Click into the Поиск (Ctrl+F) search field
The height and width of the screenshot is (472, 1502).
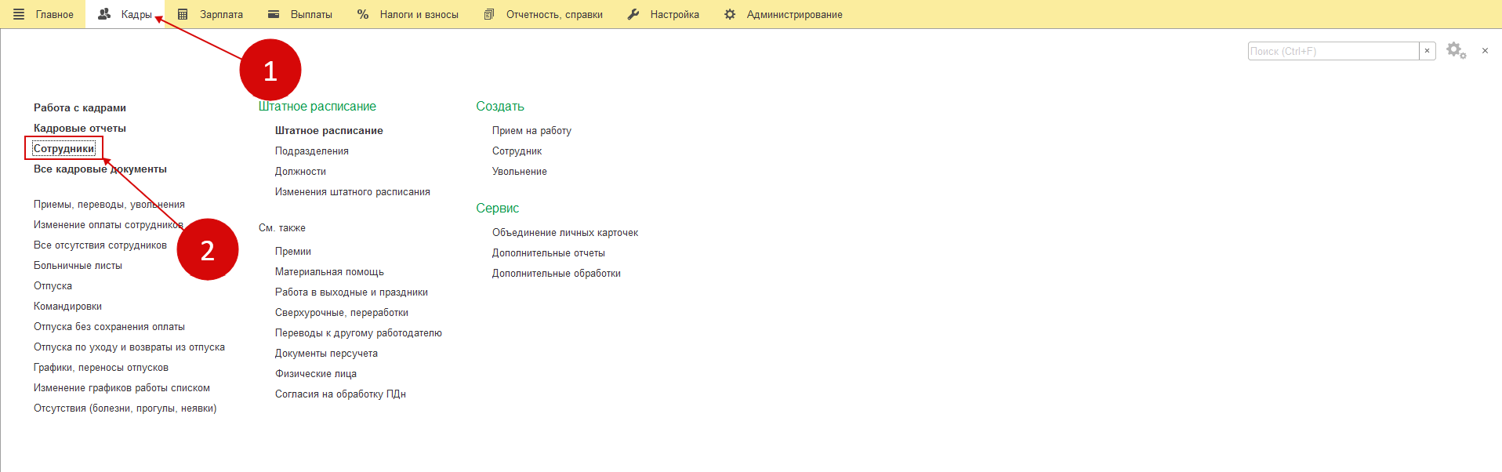(1333, 51)
